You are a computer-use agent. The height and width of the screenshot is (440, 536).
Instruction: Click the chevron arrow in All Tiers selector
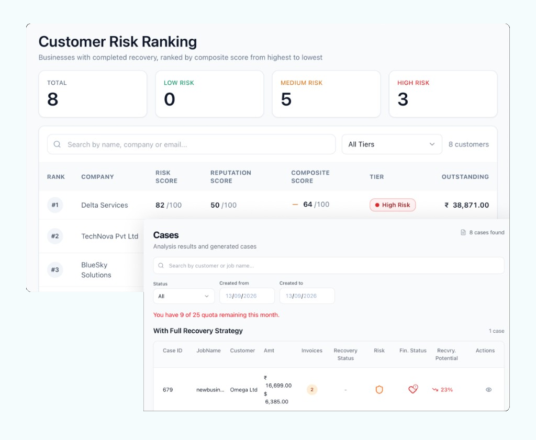click(x=432, y=144)
